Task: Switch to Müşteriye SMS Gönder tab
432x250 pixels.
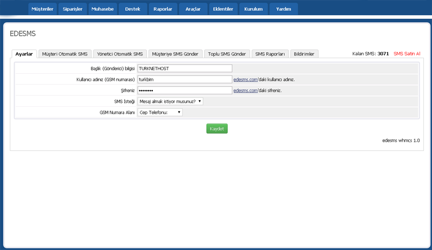Action: (175, 54)
